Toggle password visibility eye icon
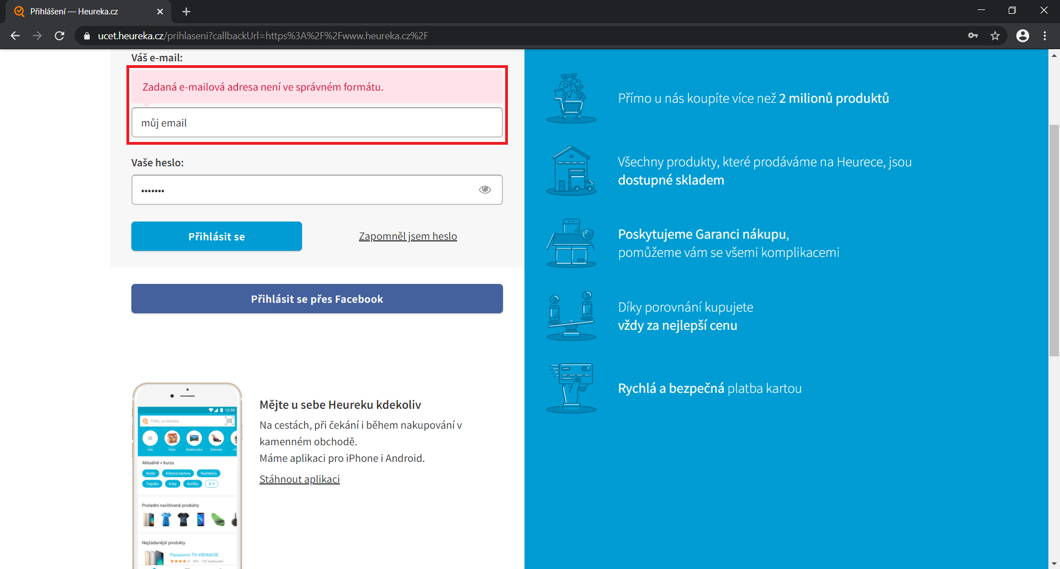 (x=485, y=190)
